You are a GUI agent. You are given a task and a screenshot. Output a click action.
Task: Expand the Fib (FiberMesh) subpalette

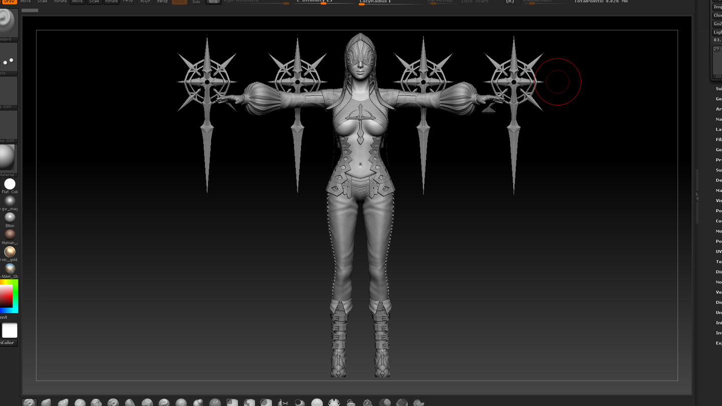[x=718, y=139]
